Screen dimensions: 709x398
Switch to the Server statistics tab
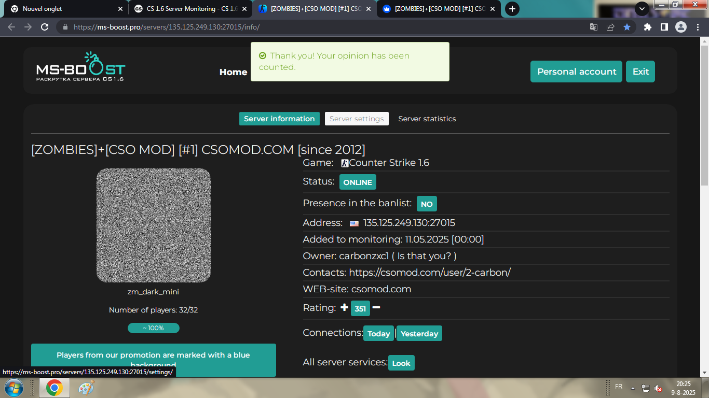pyautogui.click(x=427, y=119)
